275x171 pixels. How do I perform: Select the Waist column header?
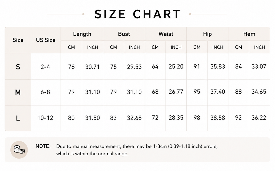[x=166, y=34]
